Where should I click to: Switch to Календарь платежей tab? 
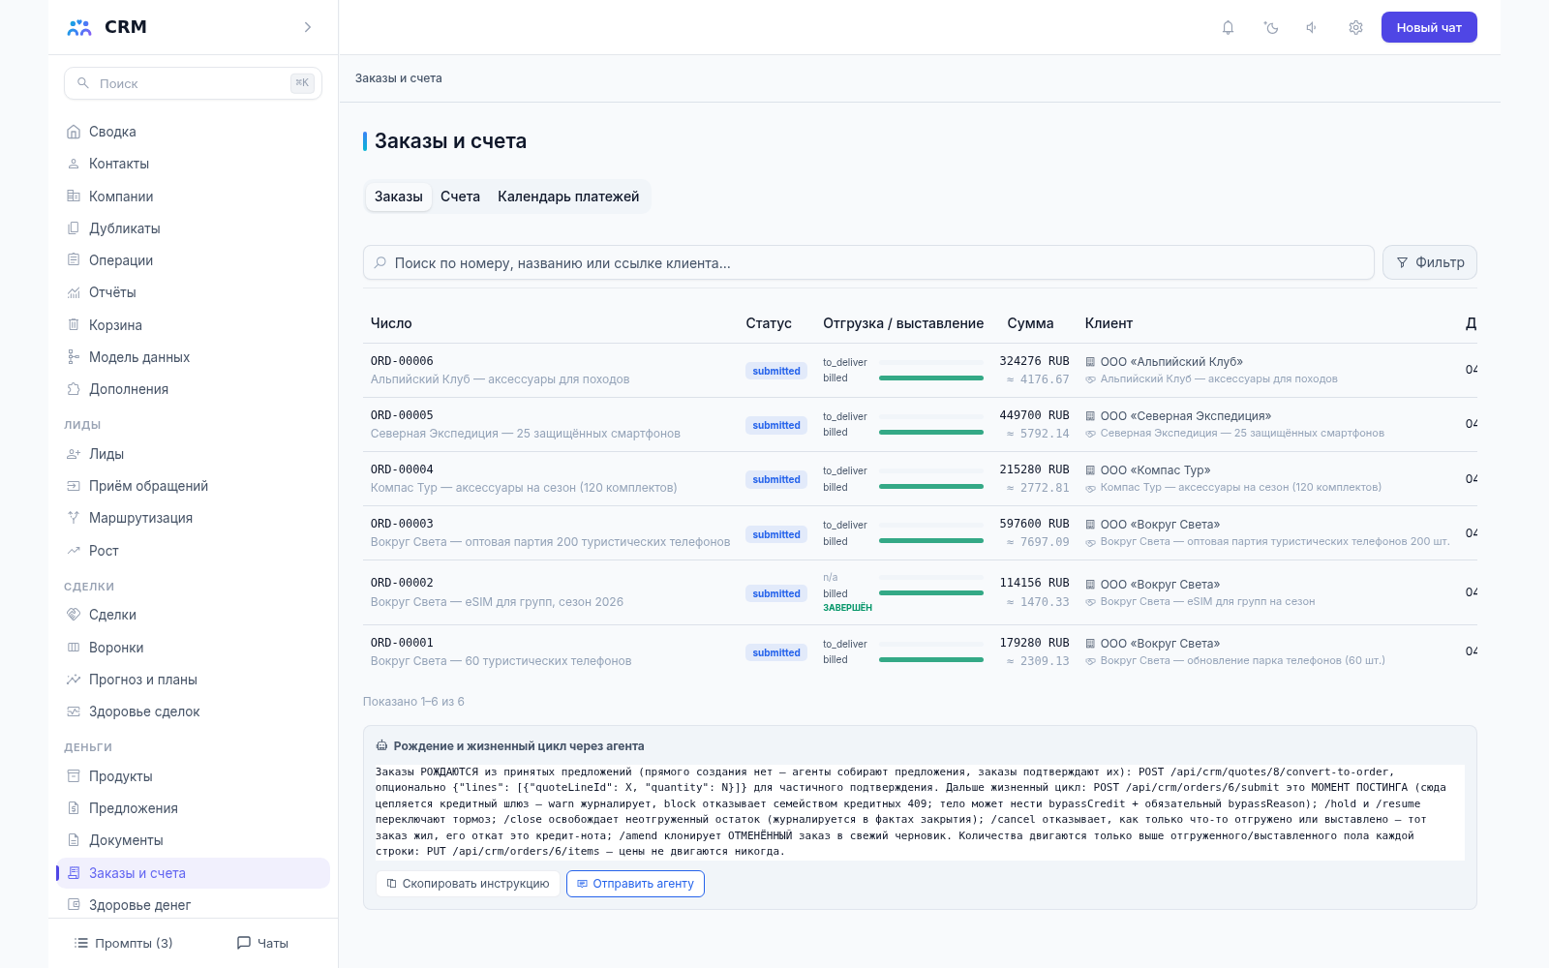(x=568, y=197)
